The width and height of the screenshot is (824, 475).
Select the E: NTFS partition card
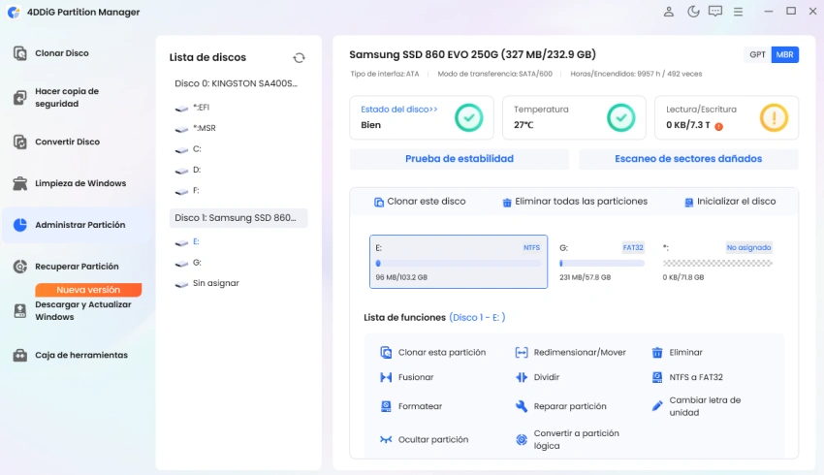point(459,262)
